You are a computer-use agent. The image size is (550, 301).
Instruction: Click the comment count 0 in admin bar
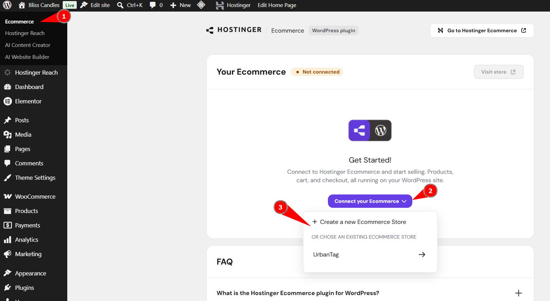click(161, 5)
